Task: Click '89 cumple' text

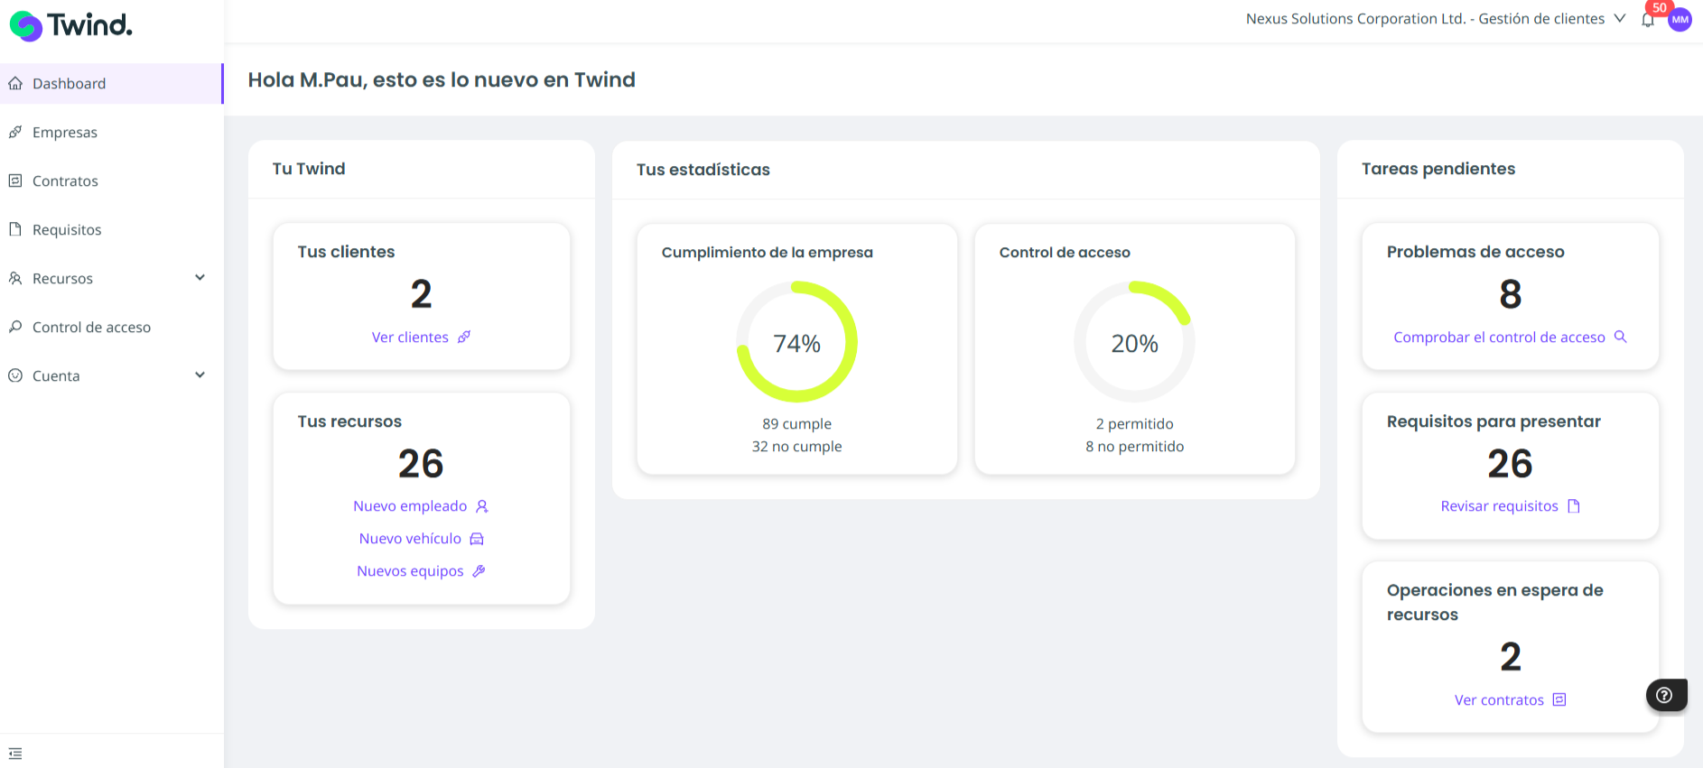Action: click(797, 424)
